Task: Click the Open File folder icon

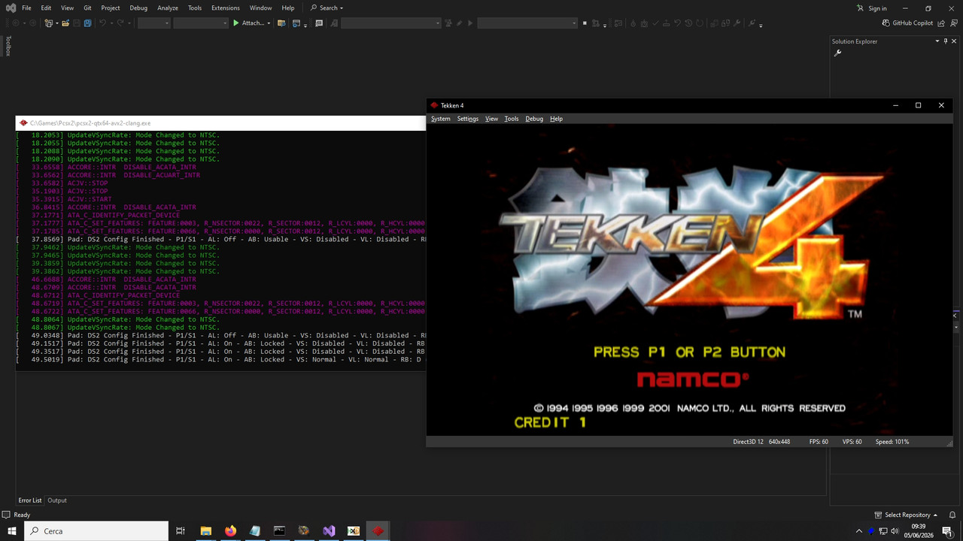Action: tap(65, 23)
